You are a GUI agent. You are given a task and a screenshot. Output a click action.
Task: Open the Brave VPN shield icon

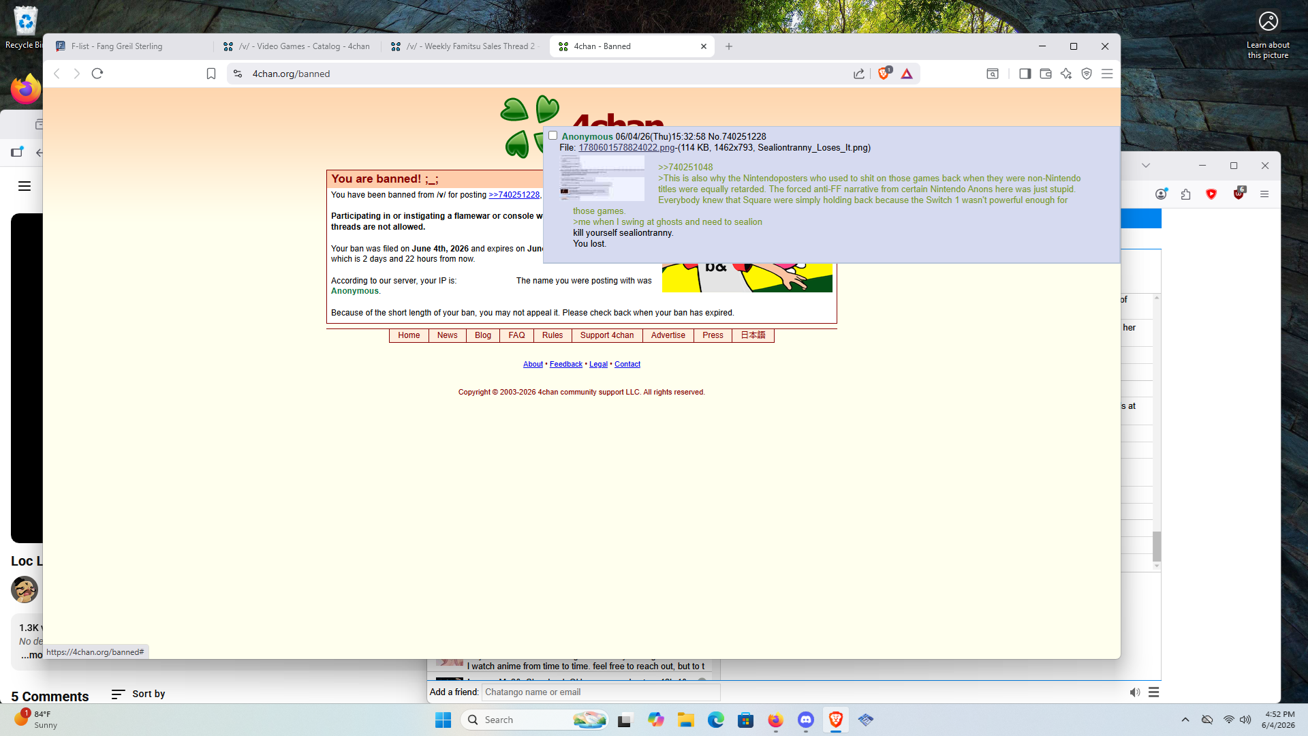pos(1087,74)
